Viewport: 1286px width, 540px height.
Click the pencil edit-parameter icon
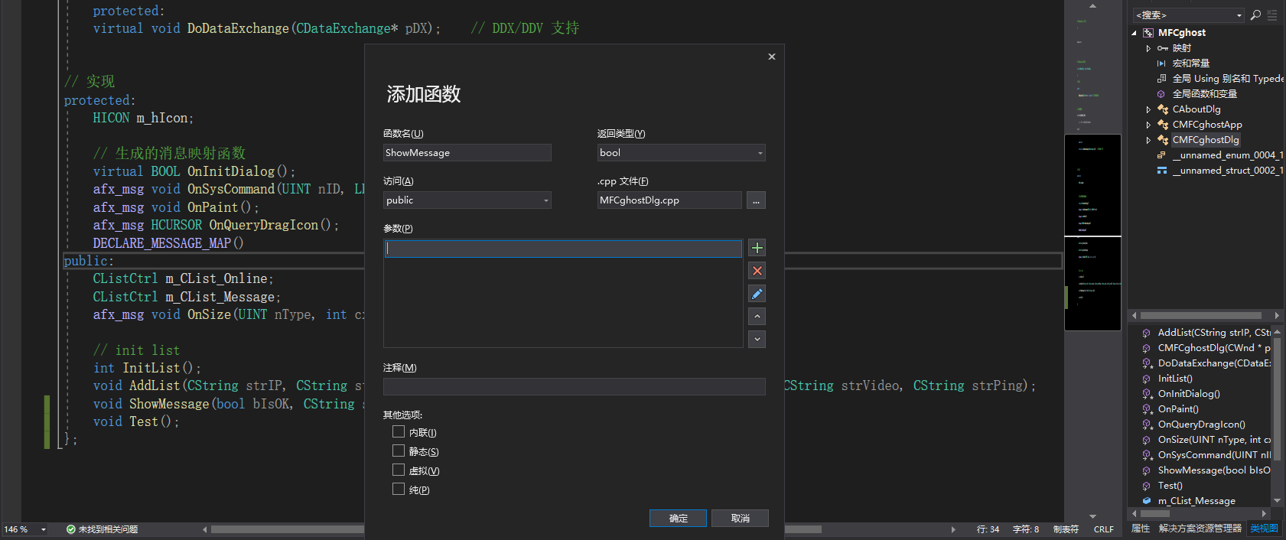757,294
